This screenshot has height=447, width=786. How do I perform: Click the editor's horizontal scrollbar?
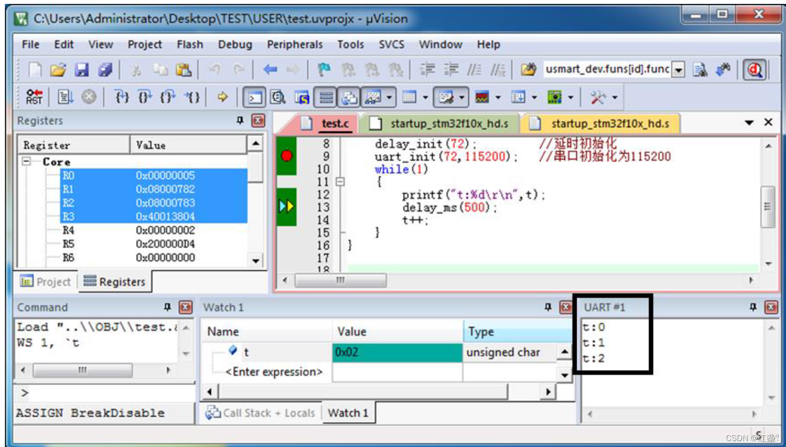pos(342,280)
